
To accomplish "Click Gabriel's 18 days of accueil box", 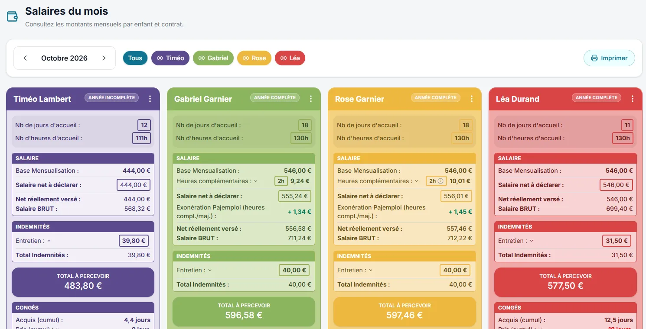I will [305, 125].
